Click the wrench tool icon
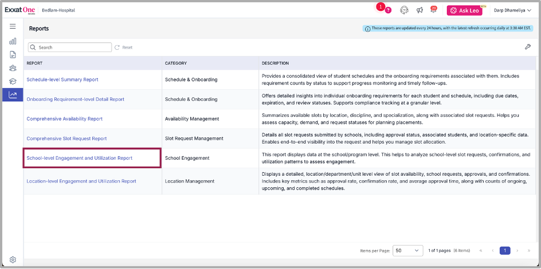Screen dimensions: 541x269 point(528,47)
